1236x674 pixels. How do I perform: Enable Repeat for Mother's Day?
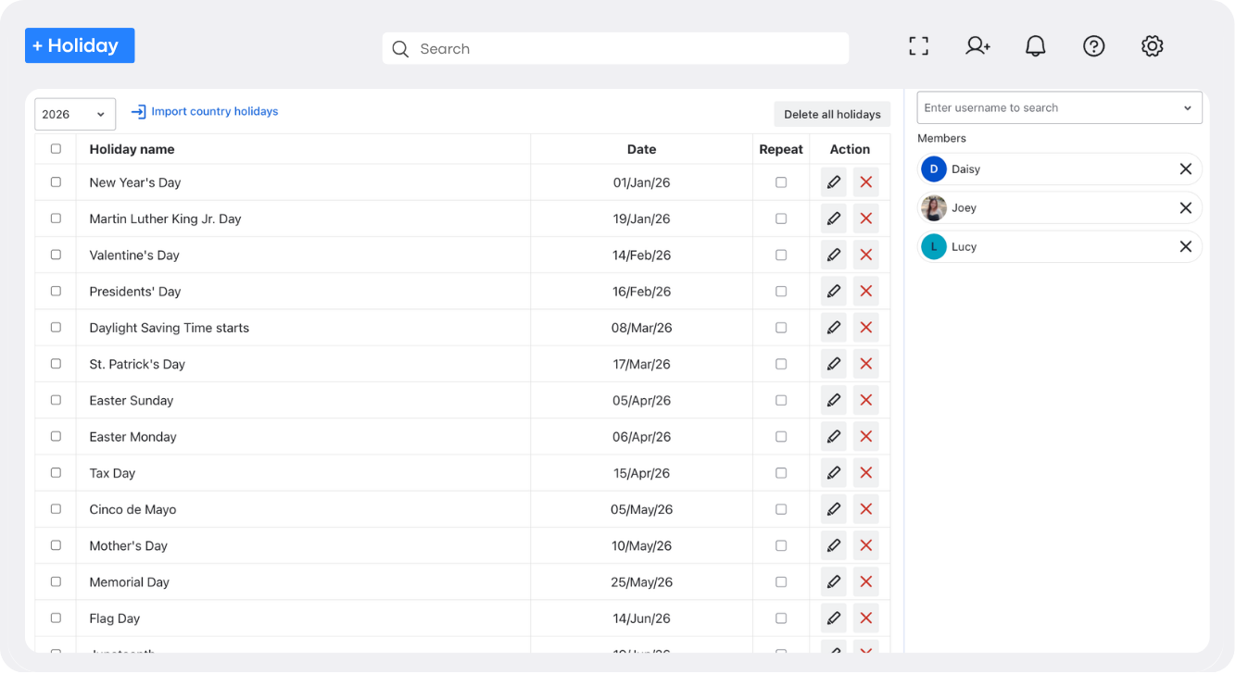pyautogui.click(x=781, y=545)
